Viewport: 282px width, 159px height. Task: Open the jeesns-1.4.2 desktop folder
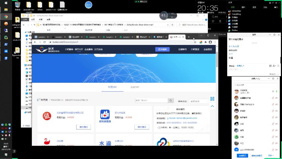coord(51,6)
